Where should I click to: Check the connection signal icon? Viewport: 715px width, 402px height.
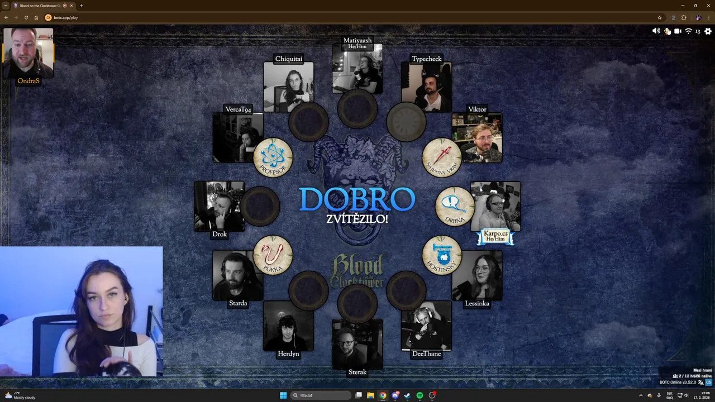coord(688,31)
